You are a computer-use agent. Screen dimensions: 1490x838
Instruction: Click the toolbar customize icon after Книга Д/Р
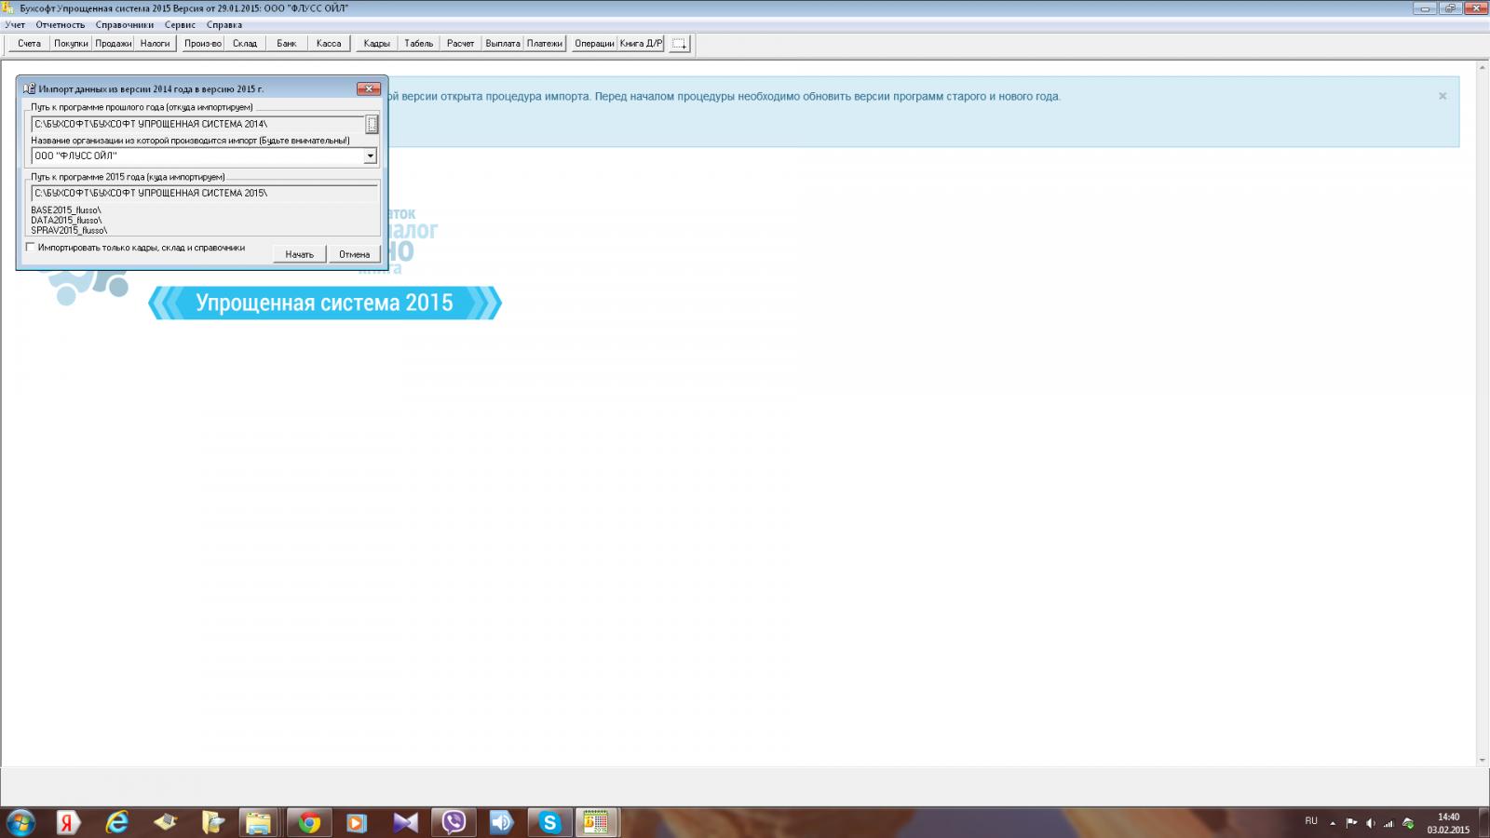point(680,44)
